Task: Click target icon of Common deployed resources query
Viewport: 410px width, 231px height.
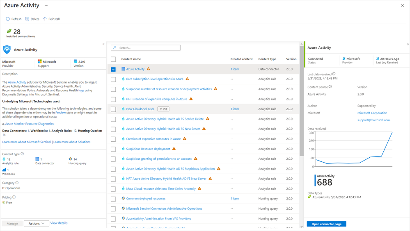Action: point(123,198)
